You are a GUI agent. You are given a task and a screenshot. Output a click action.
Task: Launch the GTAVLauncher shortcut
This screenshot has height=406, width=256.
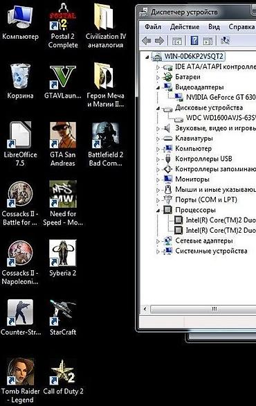point(63,81)
